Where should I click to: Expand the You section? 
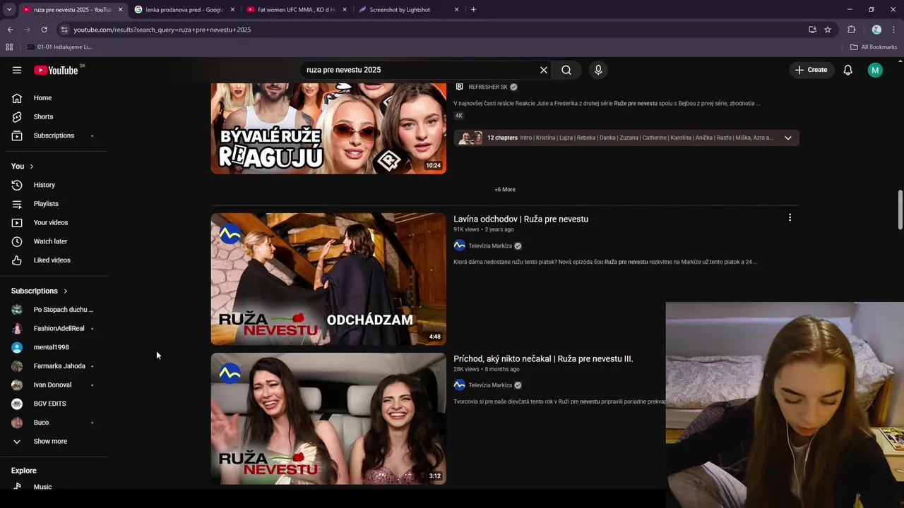[x=23, y=166]
